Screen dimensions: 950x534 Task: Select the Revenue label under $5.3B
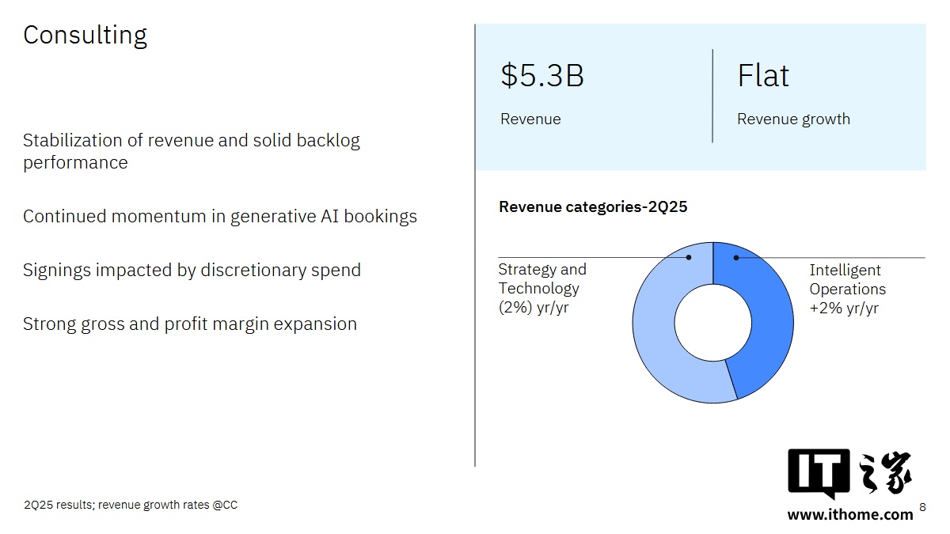tap(530, 119)
